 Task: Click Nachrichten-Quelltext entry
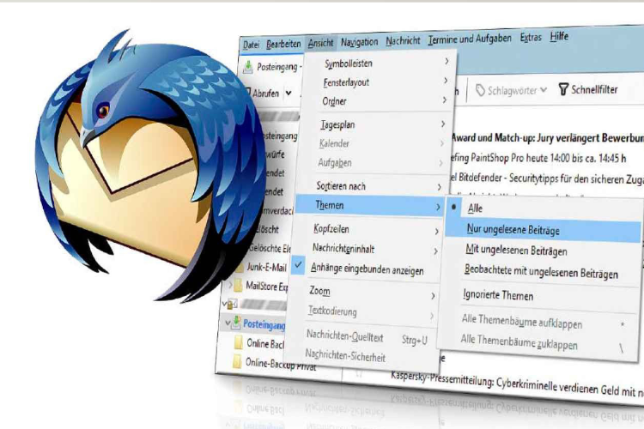pos(367,337)
